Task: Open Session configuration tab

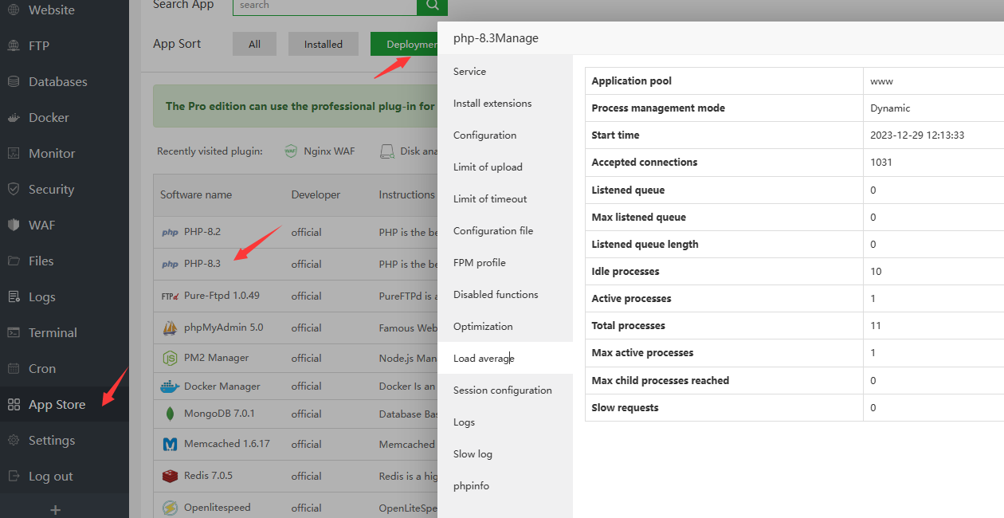Action: point(505,390)
